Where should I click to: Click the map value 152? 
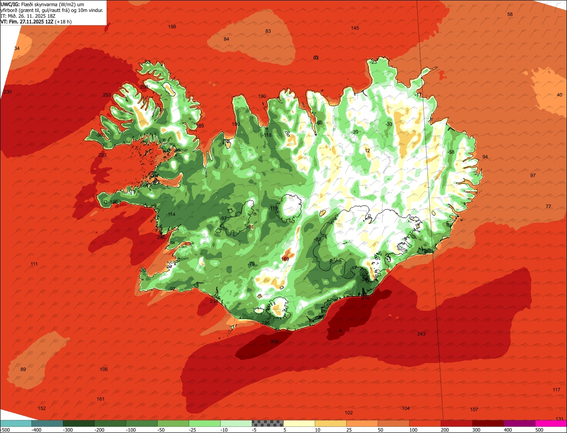42,409
